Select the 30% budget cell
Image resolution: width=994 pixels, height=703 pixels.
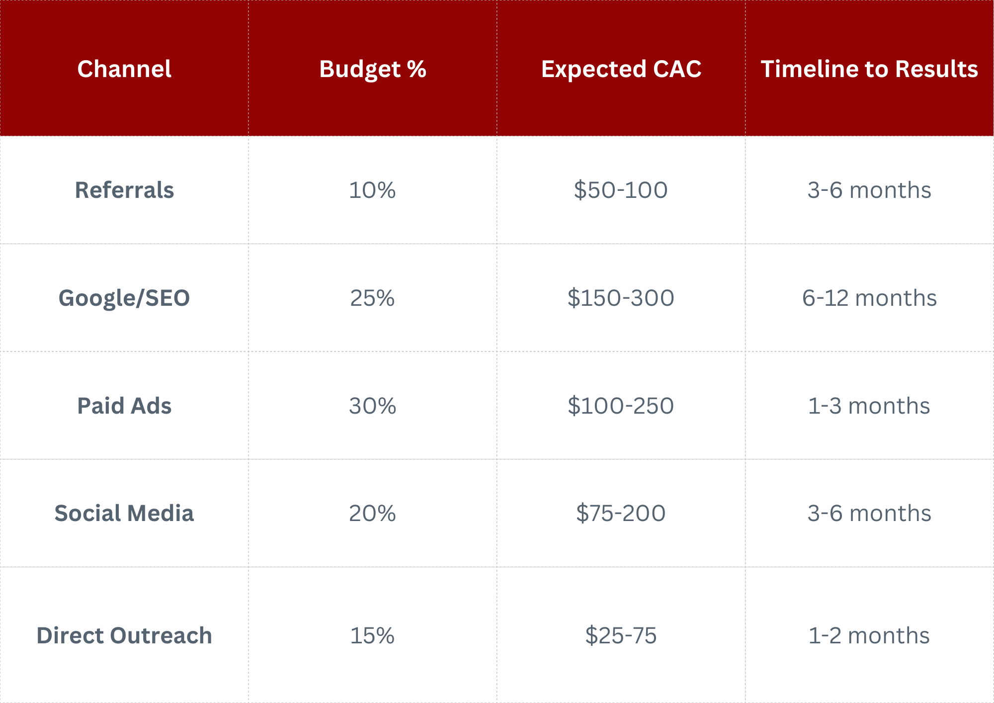coord(372,406)
